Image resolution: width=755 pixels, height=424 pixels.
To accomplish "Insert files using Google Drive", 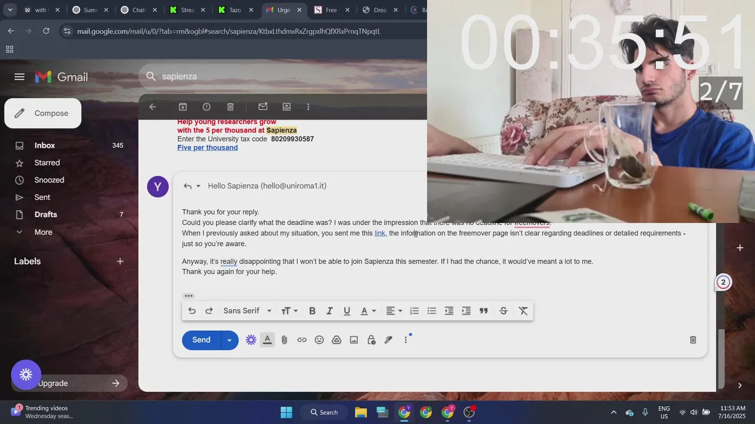I will pos(337,340).
